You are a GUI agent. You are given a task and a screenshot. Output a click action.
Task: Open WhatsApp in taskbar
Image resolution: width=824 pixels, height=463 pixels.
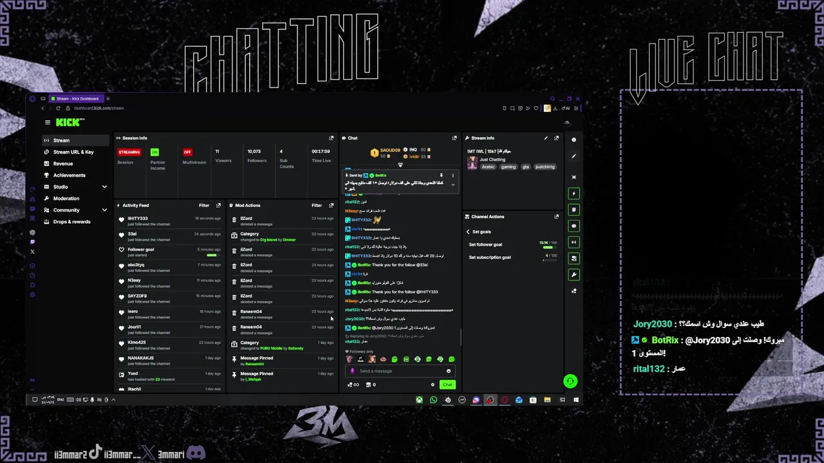coord(433,400)
